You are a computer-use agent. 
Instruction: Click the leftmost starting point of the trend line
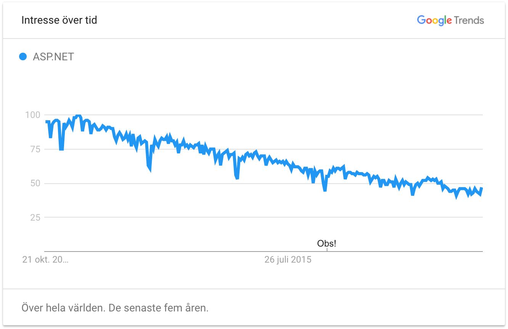tap(46, 122)
